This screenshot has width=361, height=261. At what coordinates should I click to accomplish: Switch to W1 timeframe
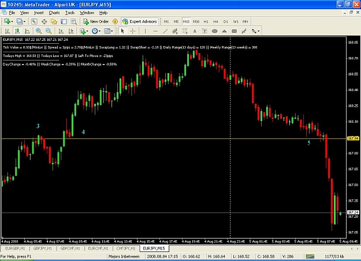click(x=236, y=21)
